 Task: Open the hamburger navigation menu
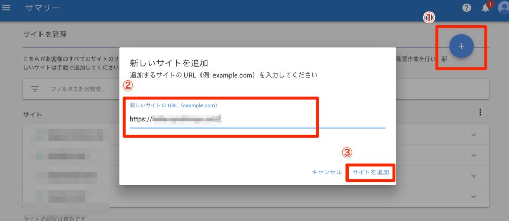(6, 8)
